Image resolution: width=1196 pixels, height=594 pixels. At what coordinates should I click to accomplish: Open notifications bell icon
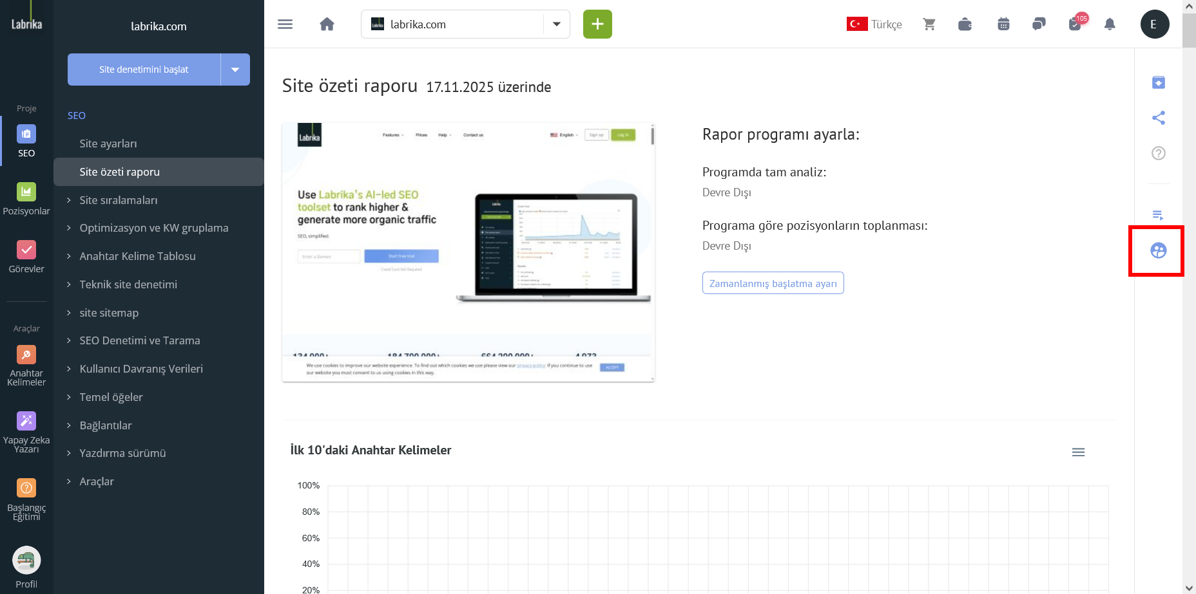pos(1110,24)
